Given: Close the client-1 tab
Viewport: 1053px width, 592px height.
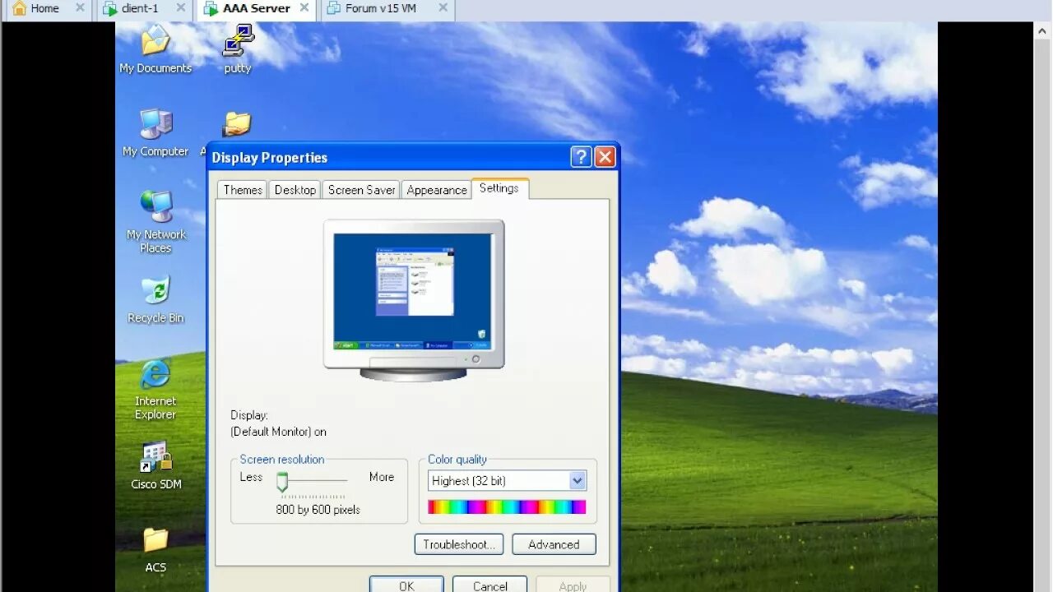Looking at the screenshot, I should tap(181, 7).
